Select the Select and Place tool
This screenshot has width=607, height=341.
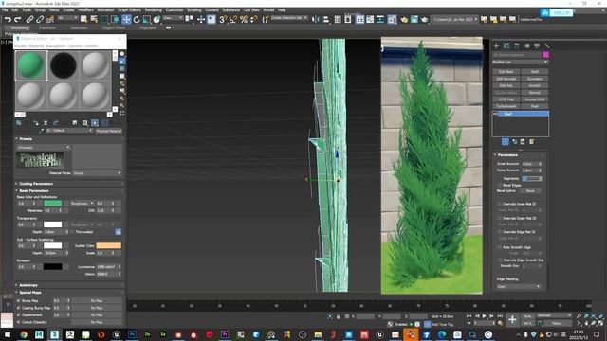156,19
